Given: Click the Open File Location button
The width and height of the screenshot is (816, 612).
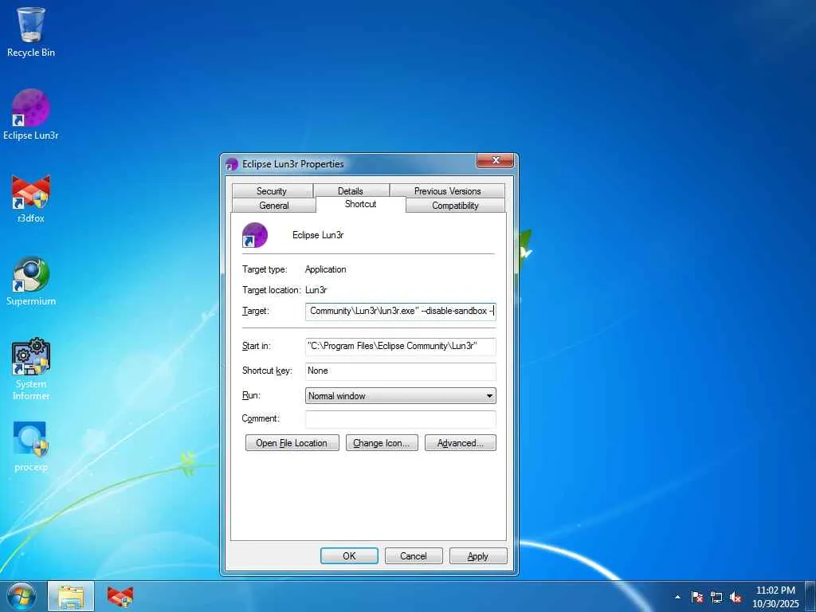Looking at the screenshot, I should [292, 443].
